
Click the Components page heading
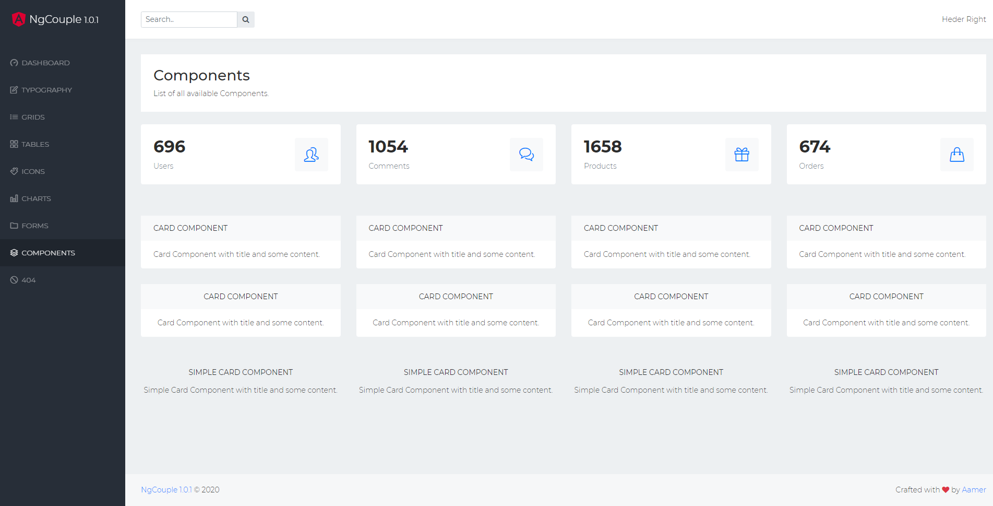(x=201, y=76)
